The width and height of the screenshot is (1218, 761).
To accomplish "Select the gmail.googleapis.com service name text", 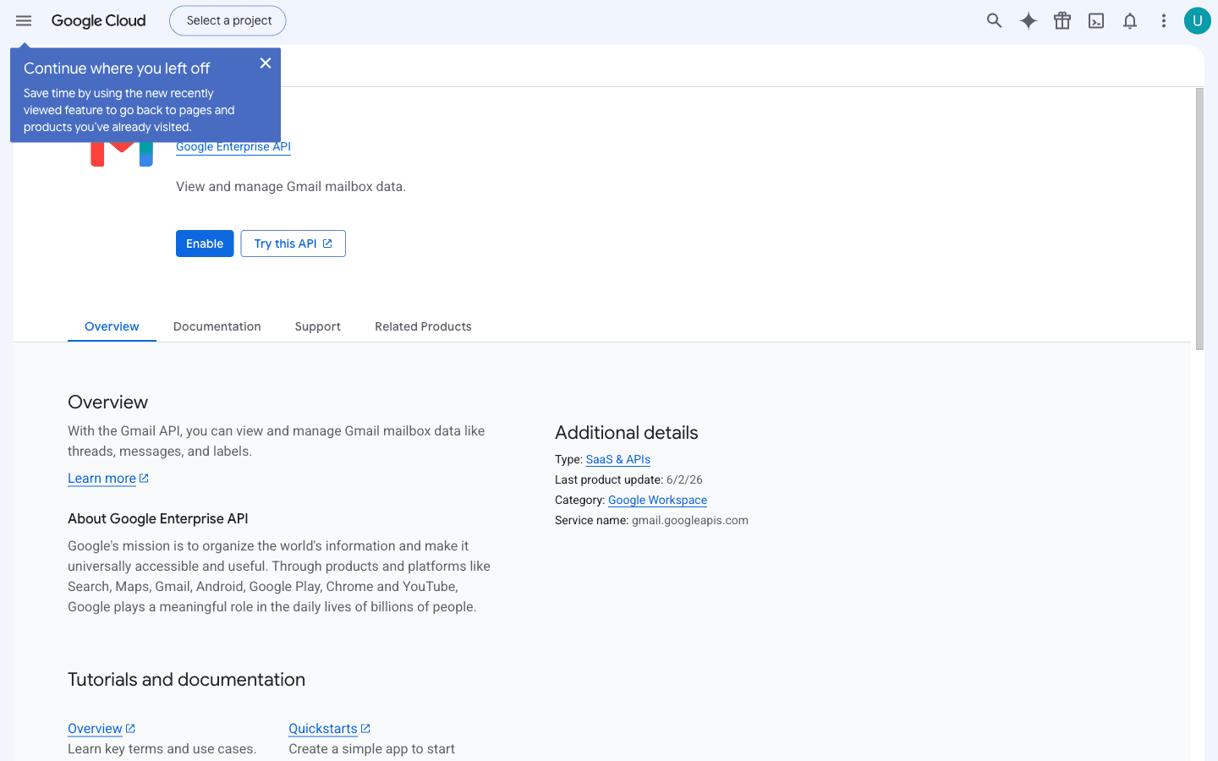I will pos(690,520).
